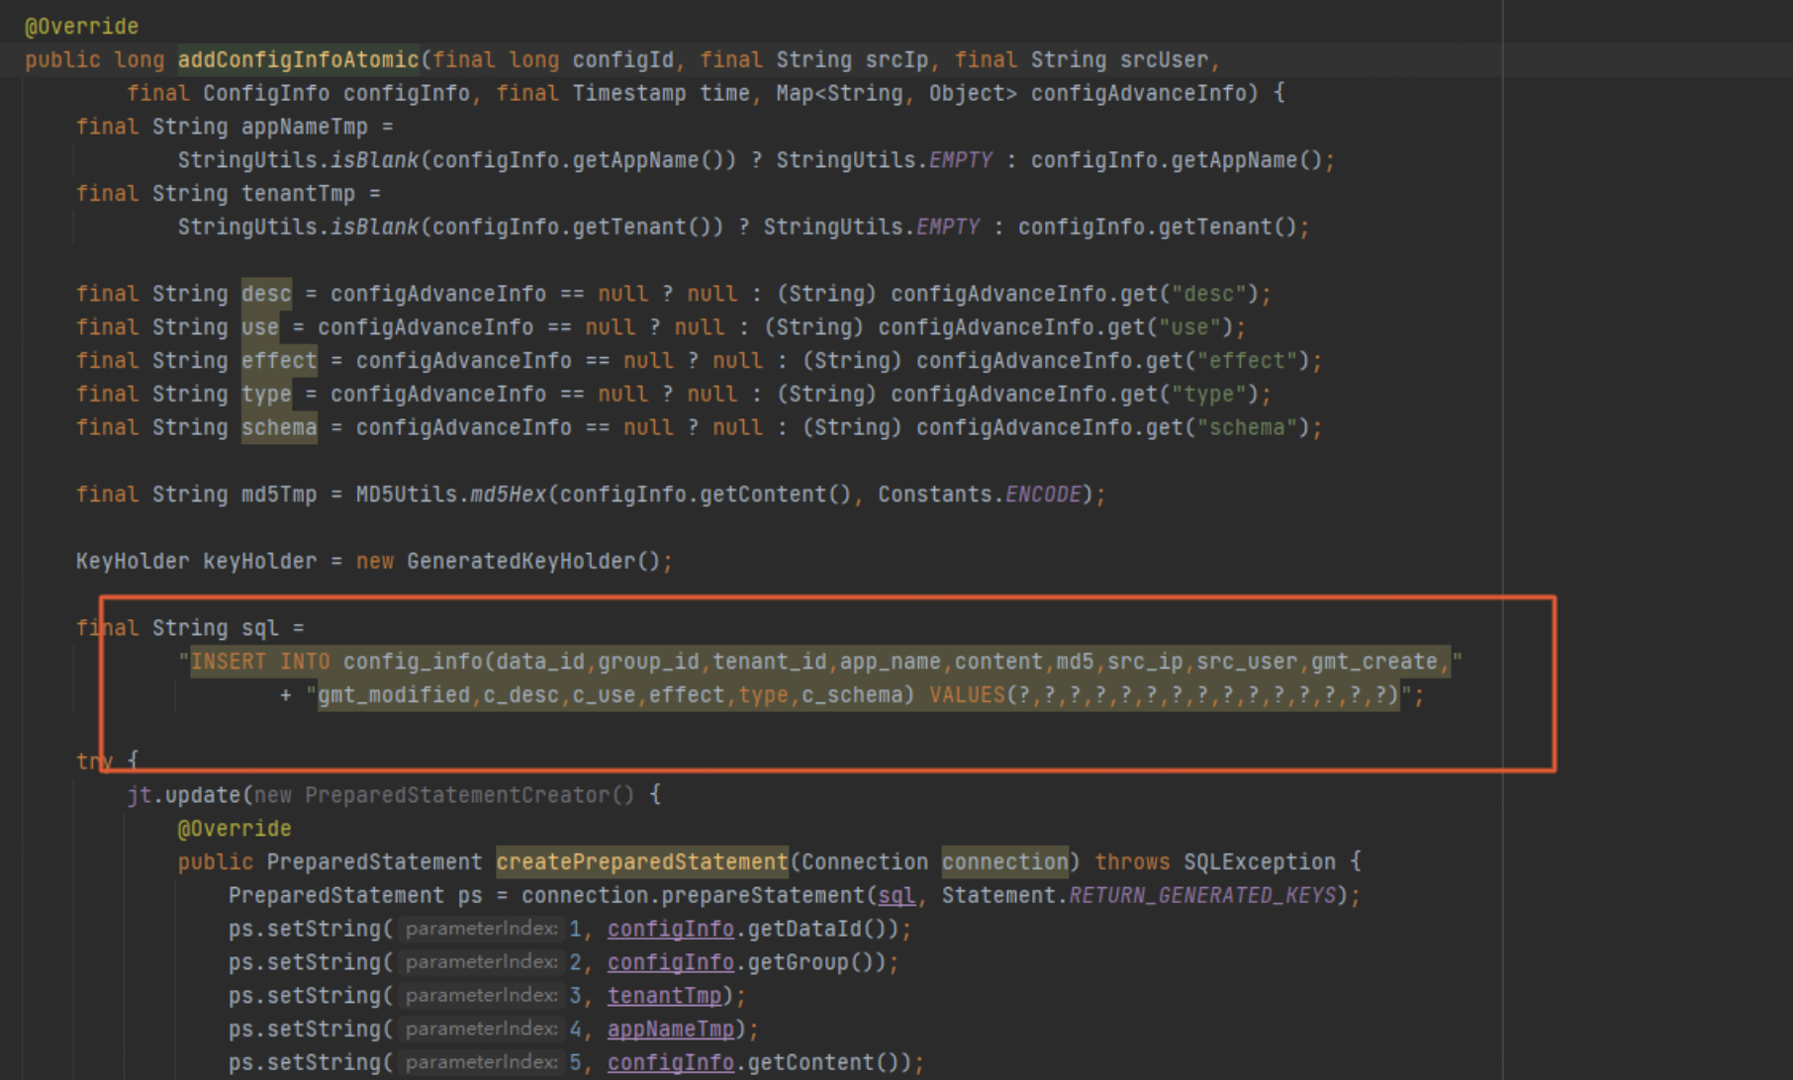Click the "type" string literal
Screen dimensions: 1793x1080
1208,395
